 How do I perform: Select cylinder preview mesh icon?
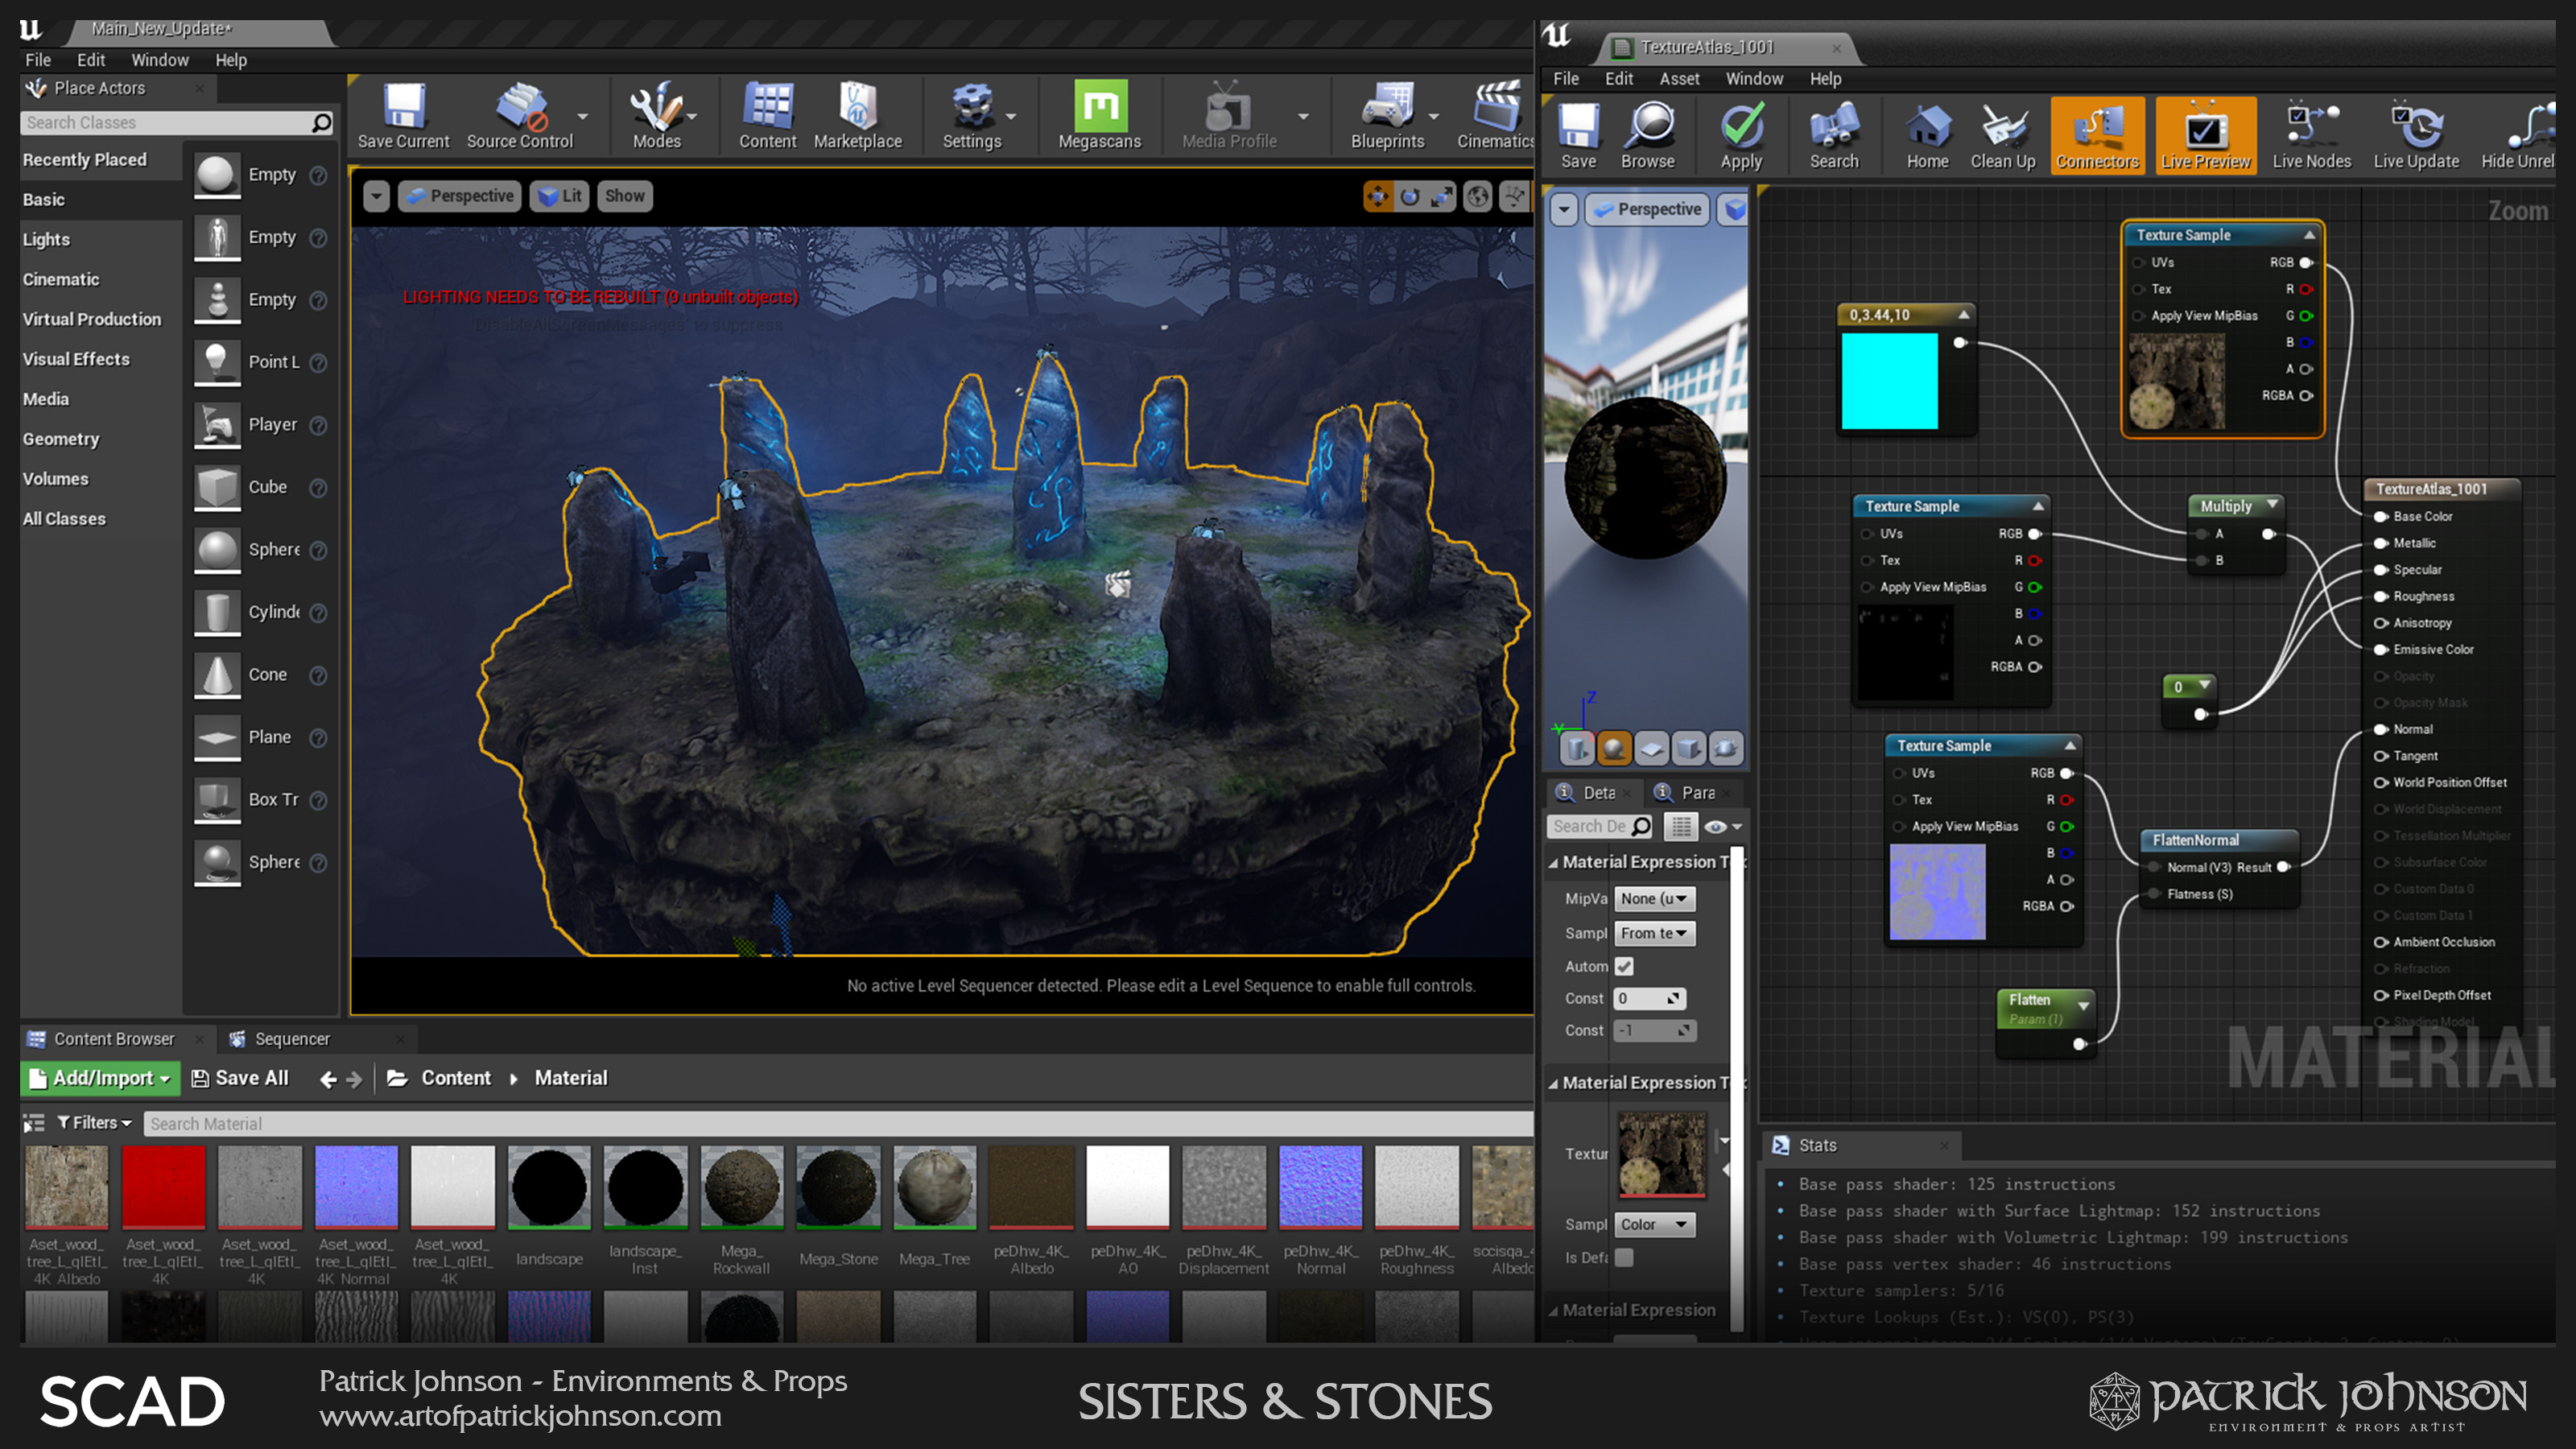(x=1576, y=748)
